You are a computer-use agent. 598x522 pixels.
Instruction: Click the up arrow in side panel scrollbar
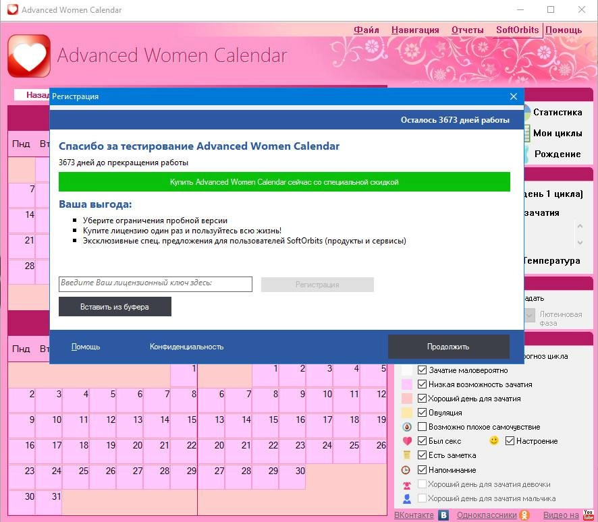580,226
